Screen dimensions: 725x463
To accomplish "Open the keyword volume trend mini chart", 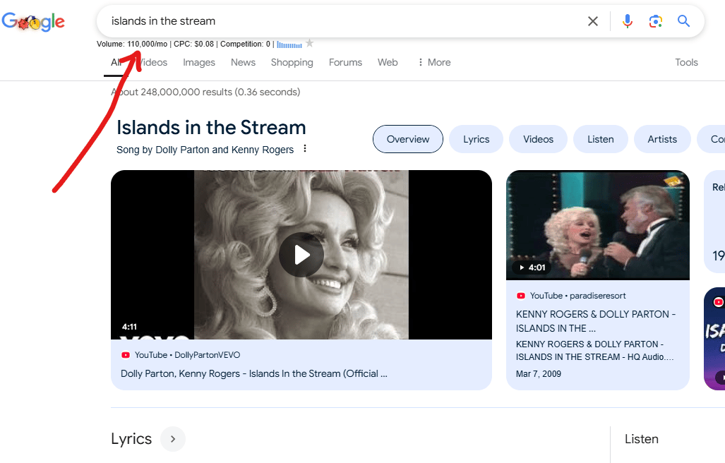I will pyautogui.click(x=289, y=44).
